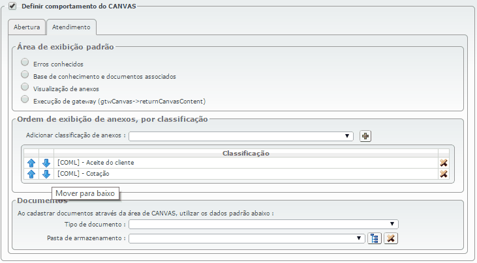Delete the 'Cotação' classification row

444,174
